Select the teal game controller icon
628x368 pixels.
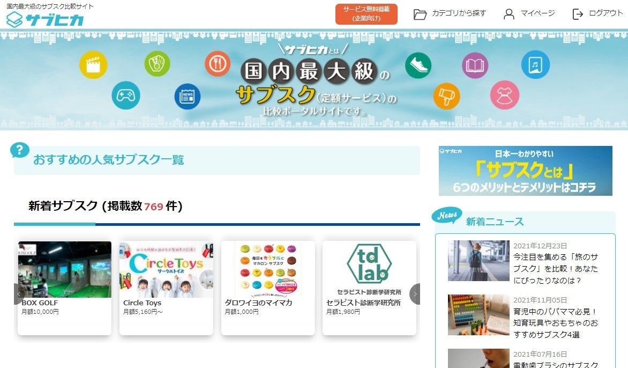[x=125, y=95]
